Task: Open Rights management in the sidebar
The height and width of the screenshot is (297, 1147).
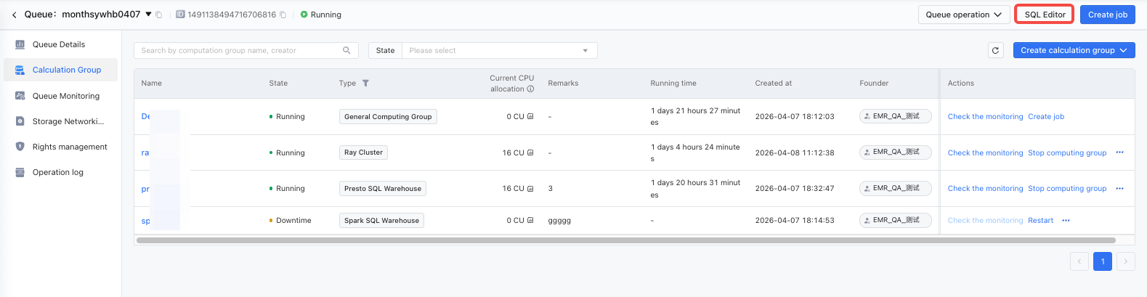Action: (60, 147)
